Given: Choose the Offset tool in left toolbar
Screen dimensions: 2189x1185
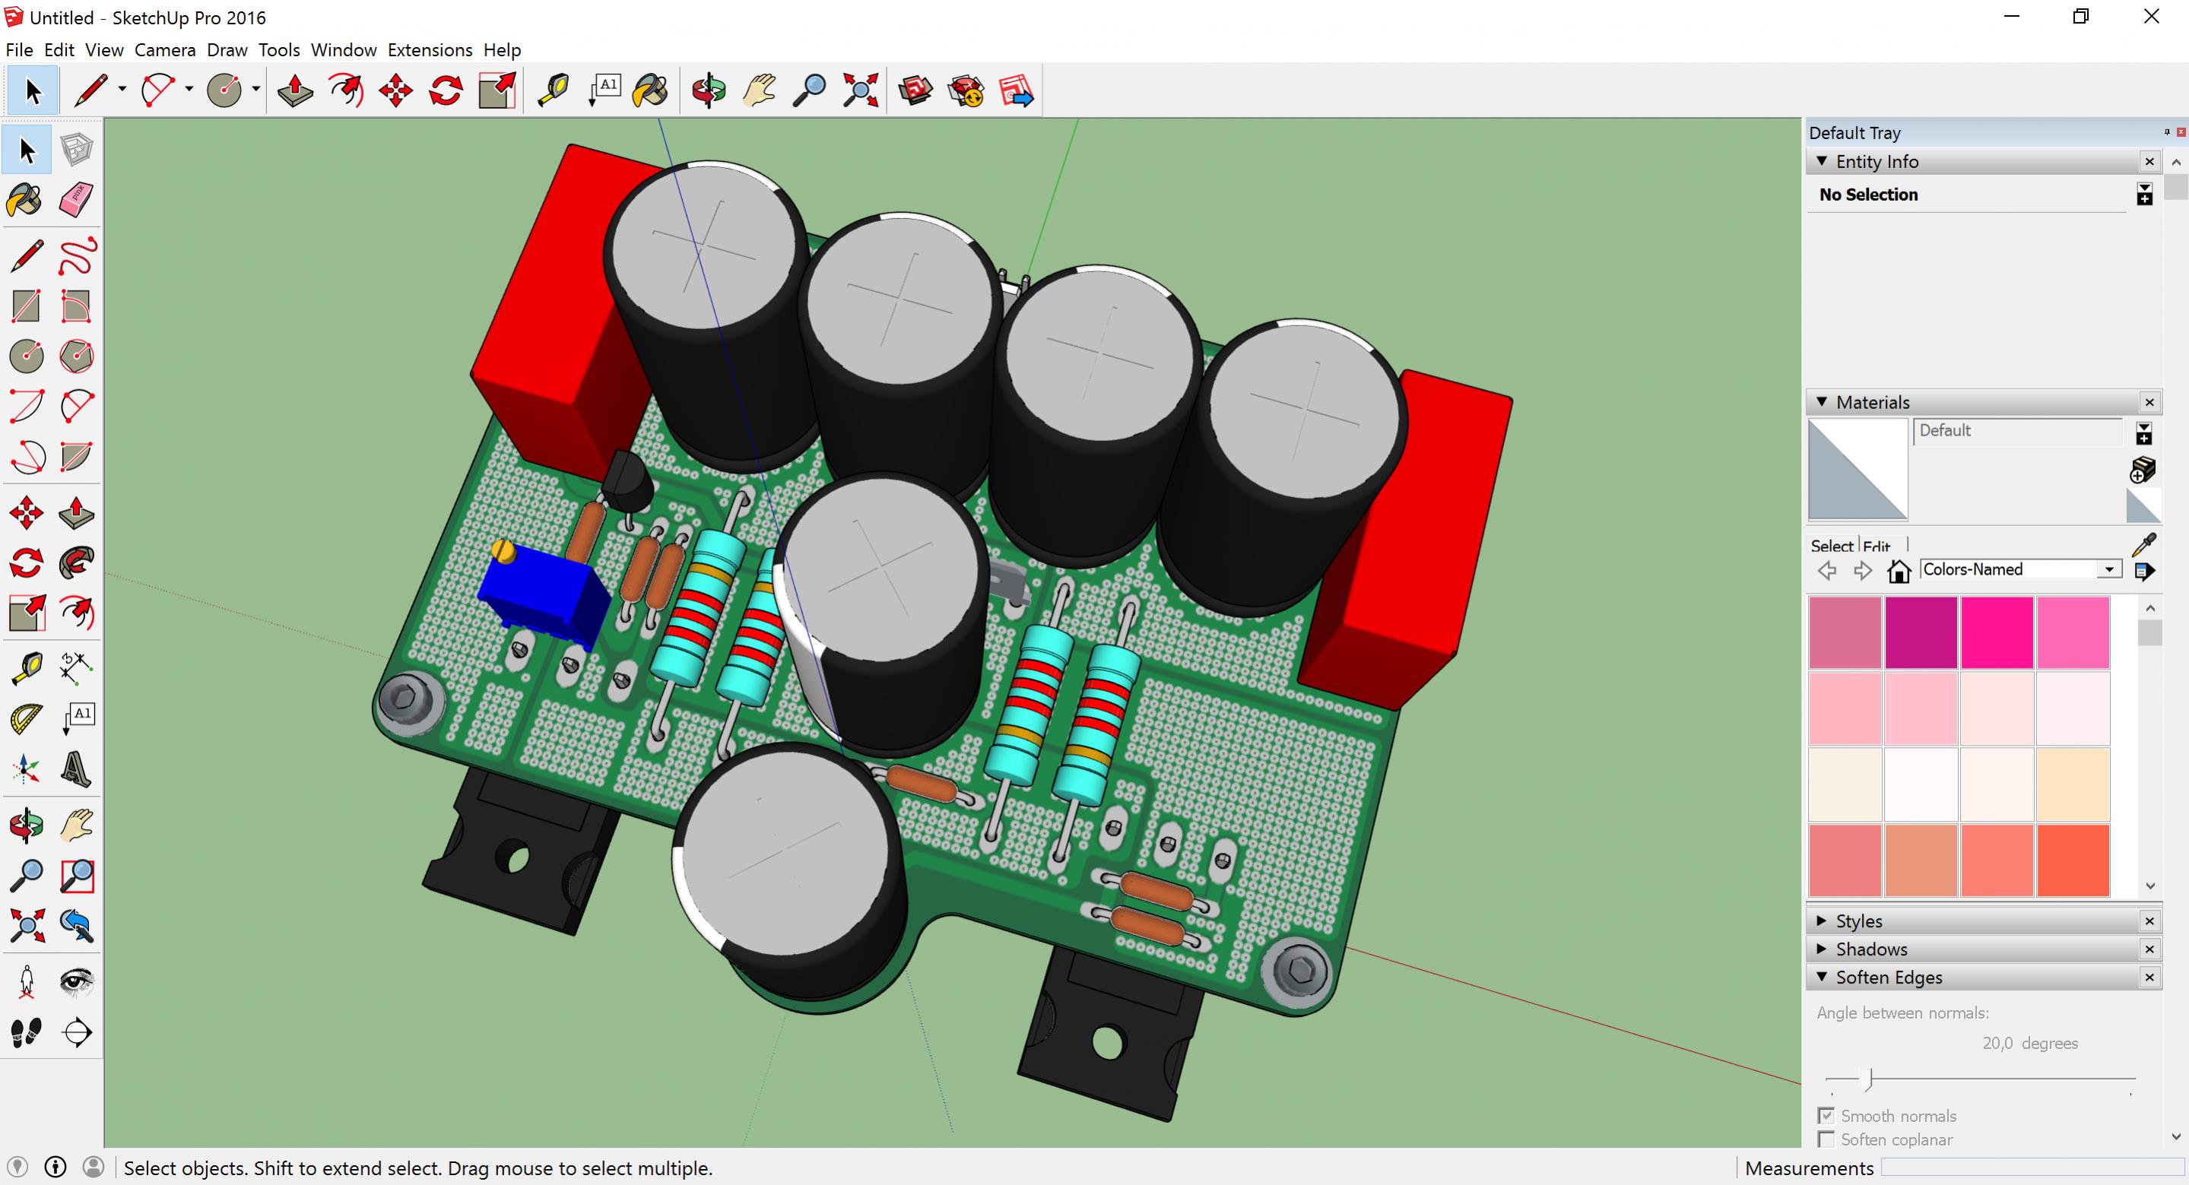Looking at the screenshot, I should point(77,613).
